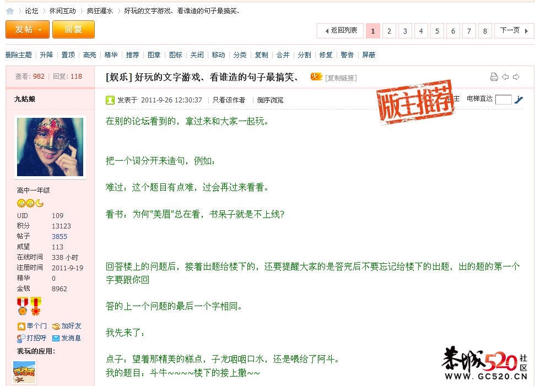The image size is (535, 386).
Task: Click 警告 moderation option
Action: 347,55
